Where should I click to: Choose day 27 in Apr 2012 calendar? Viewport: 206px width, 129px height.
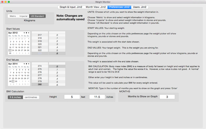22,50
